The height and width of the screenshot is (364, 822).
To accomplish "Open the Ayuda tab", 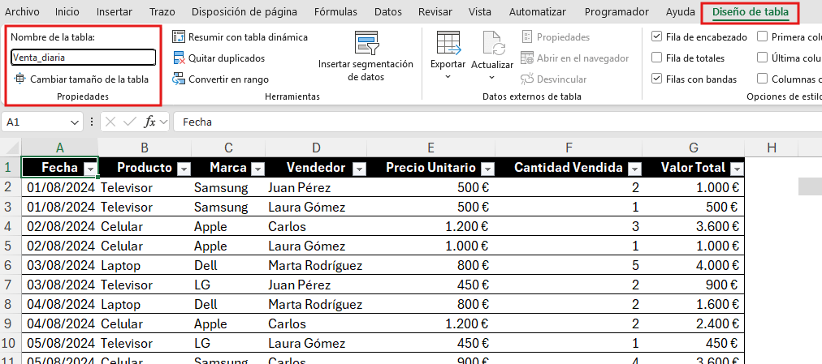I will pyautogui.click(x=679, y=11).
